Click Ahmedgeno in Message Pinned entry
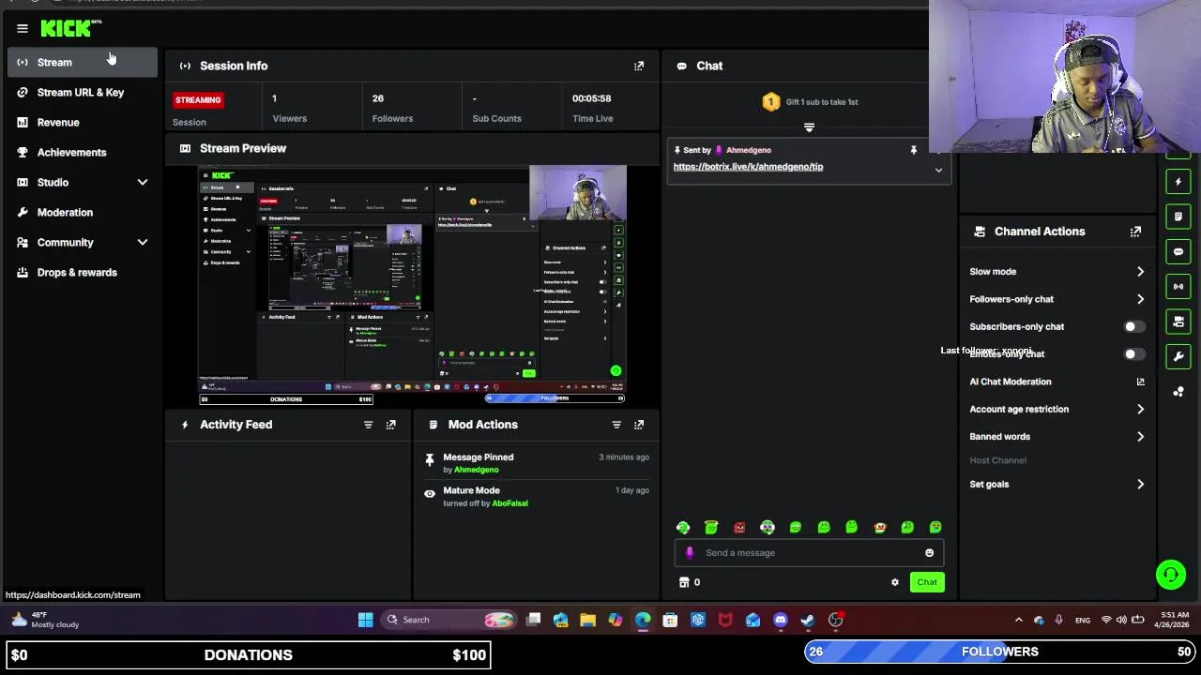The width and height of the screenshot is (1201, 675). tap(477, 470)
